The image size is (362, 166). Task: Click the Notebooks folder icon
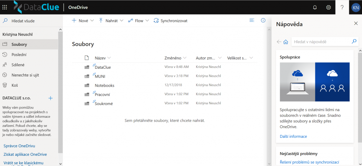click(87, 85)
